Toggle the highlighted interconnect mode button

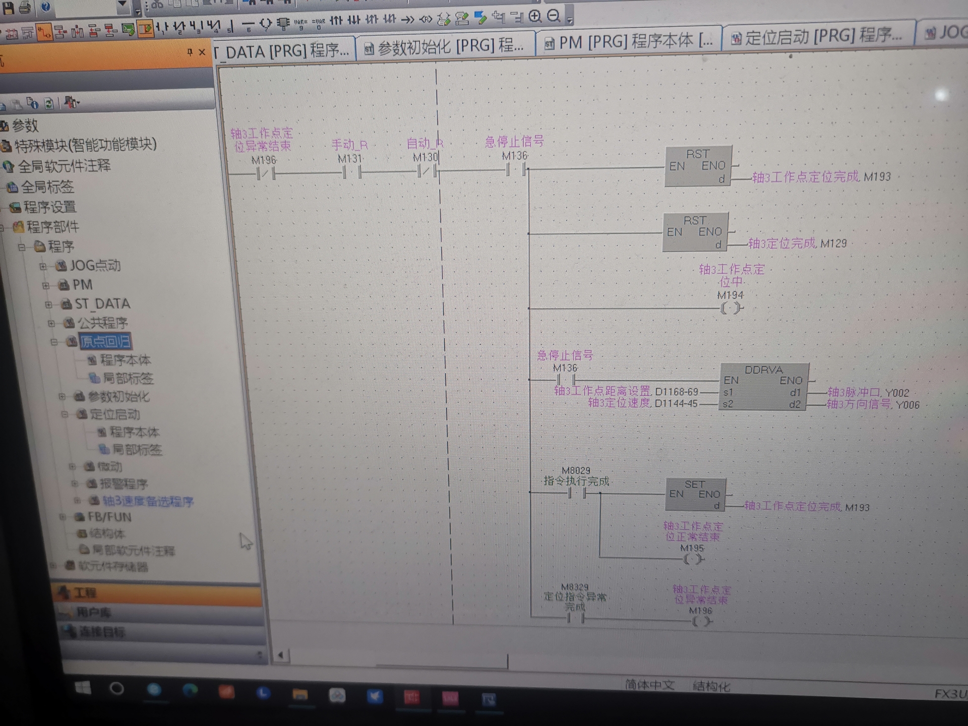click(44, 32)
